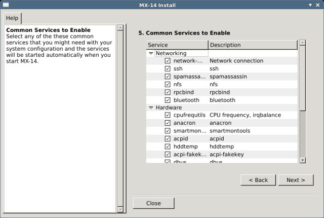Click the services list scrollbar thumb
Viewport: 324px width, 218px height.
pyautogui.click(x=303, y=79)
